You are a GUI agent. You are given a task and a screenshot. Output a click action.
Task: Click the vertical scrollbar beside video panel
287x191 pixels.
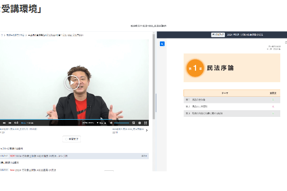click(x=154, y=77)
